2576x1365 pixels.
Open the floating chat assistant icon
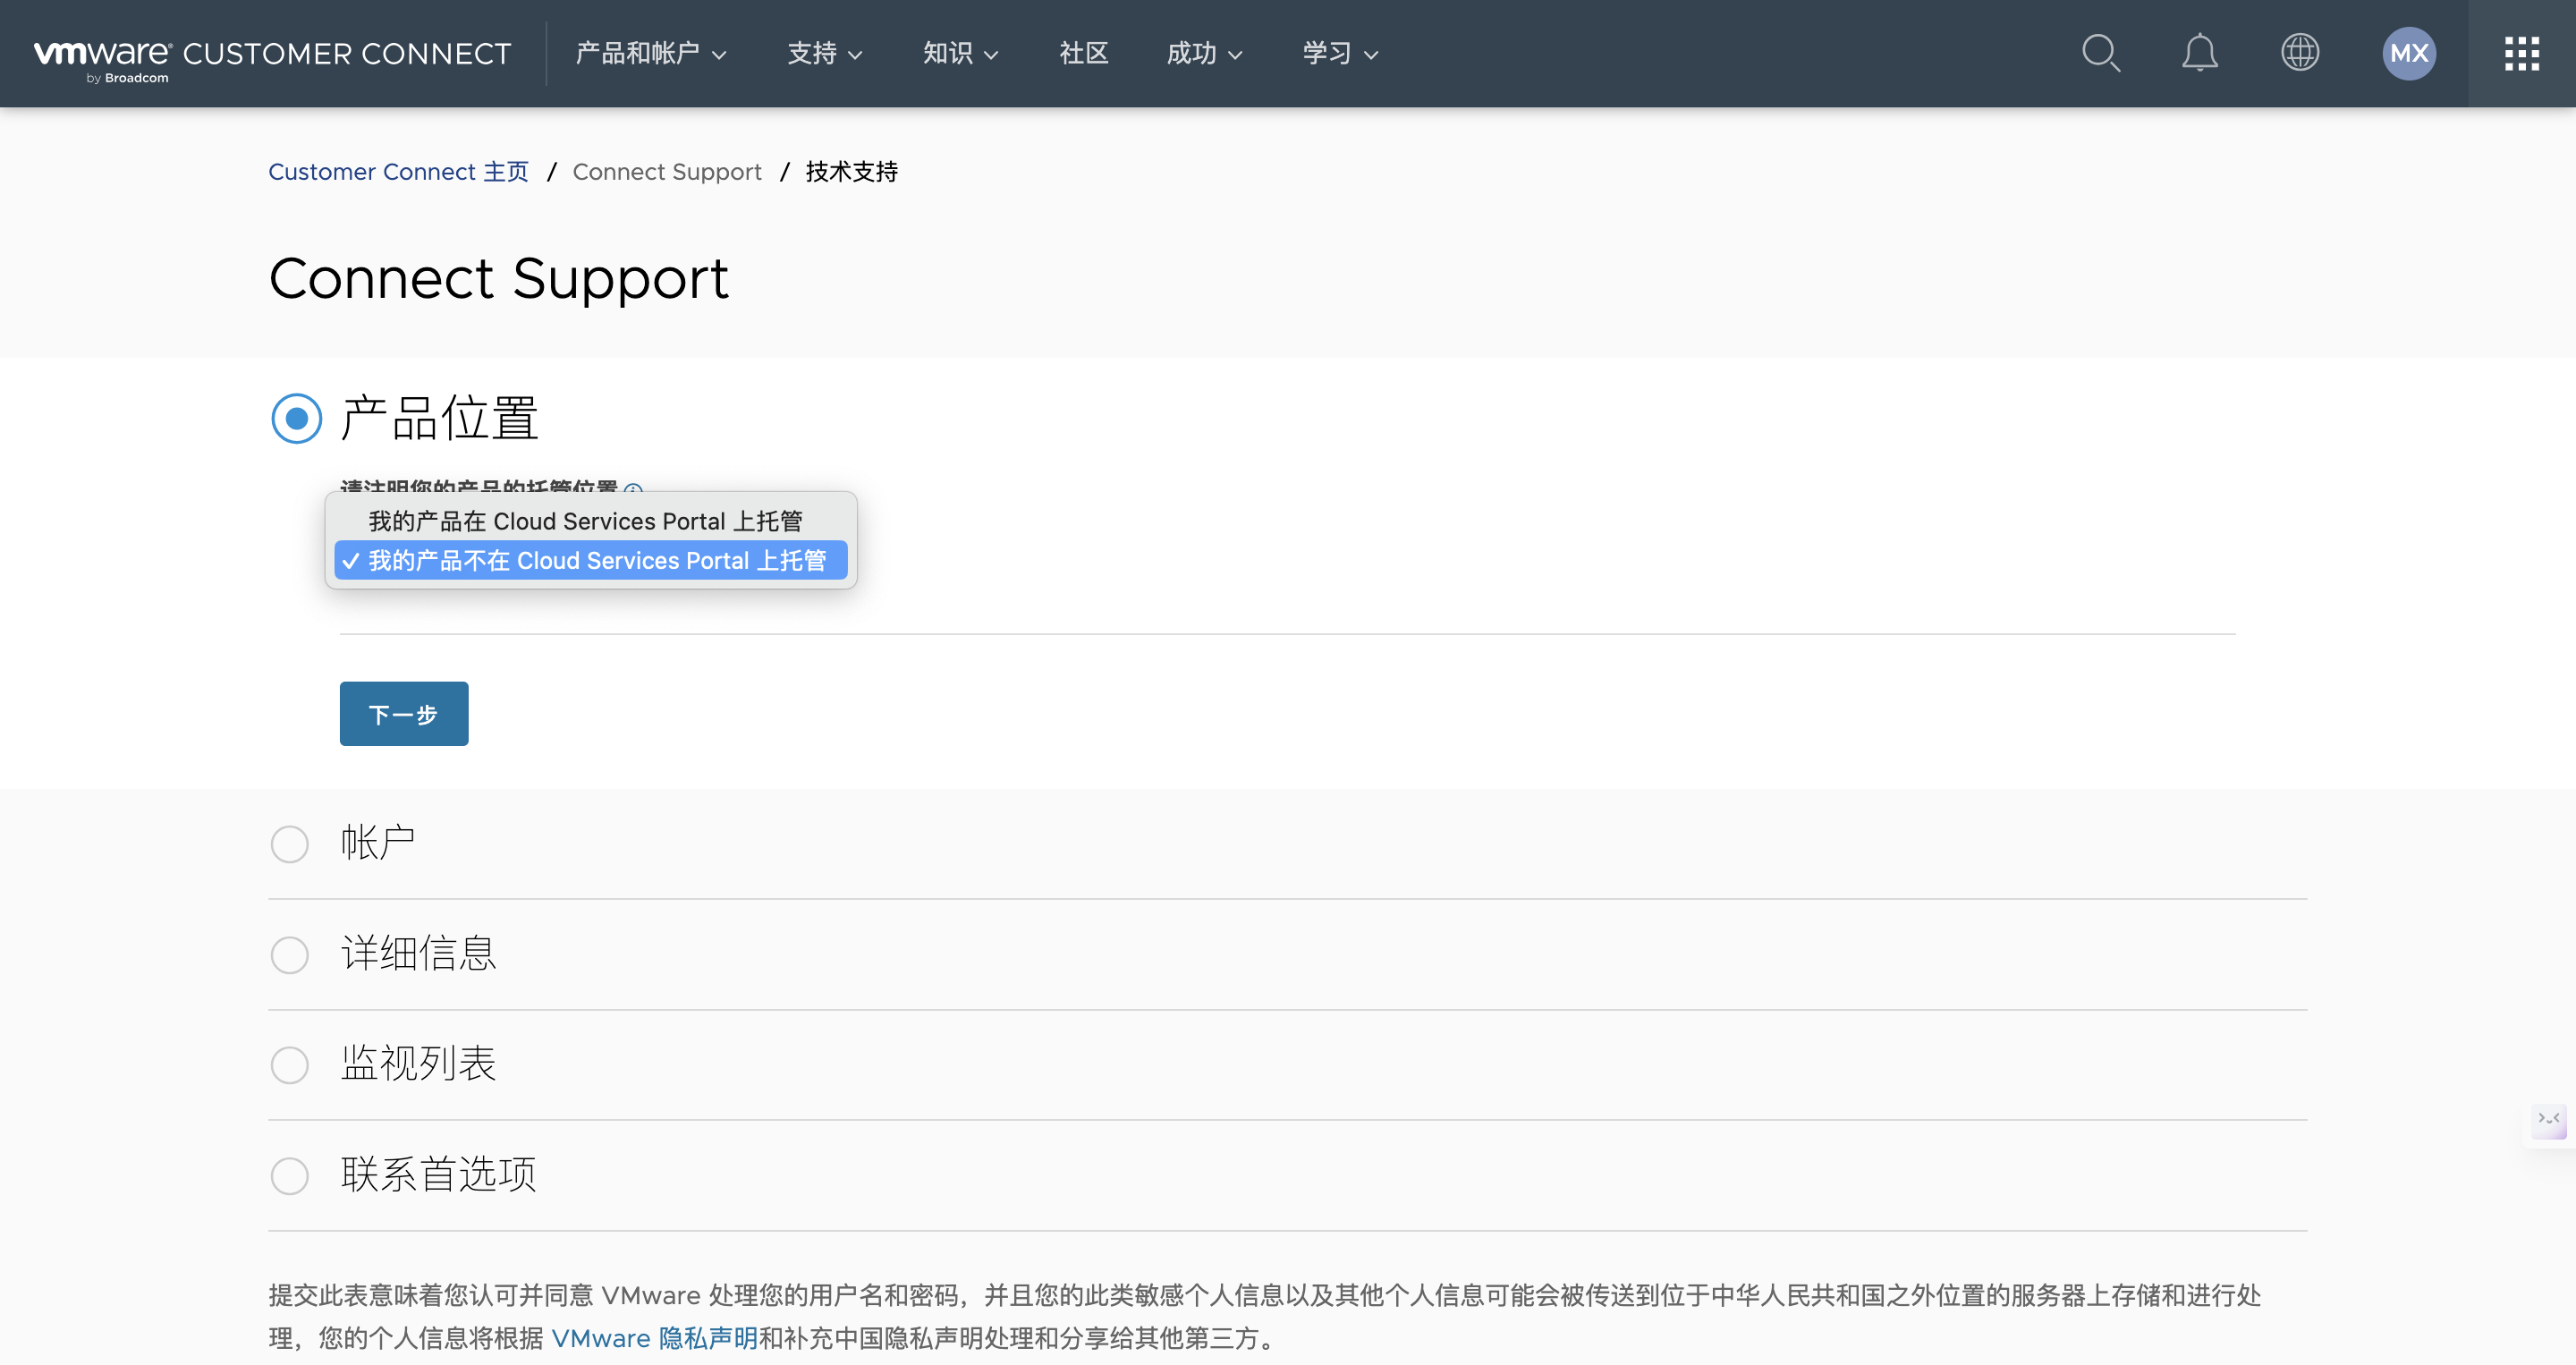[x=2549, y=1120]
